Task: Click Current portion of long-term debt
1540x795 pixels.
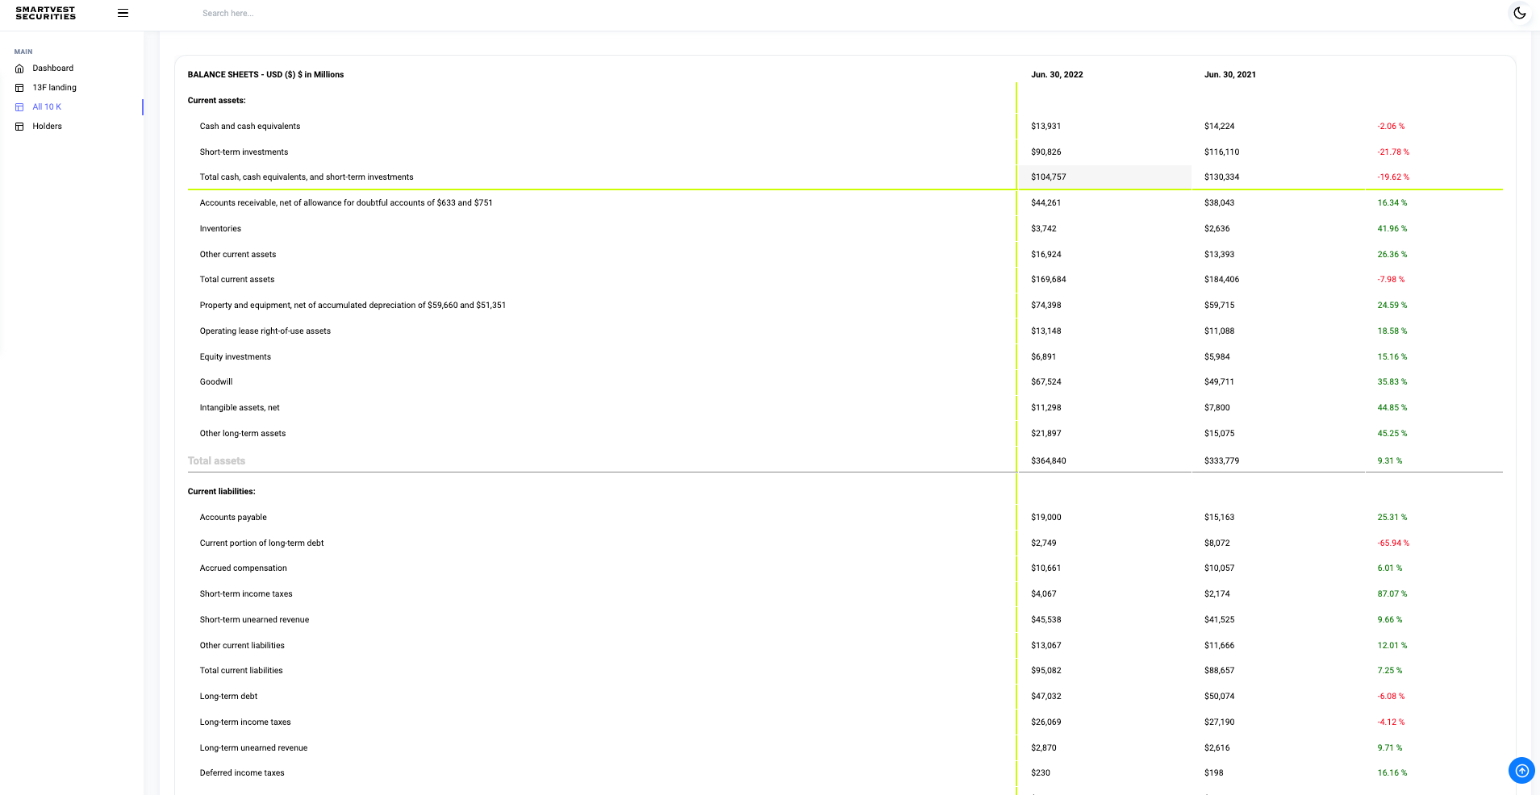Action: click(x=262, y=543)
